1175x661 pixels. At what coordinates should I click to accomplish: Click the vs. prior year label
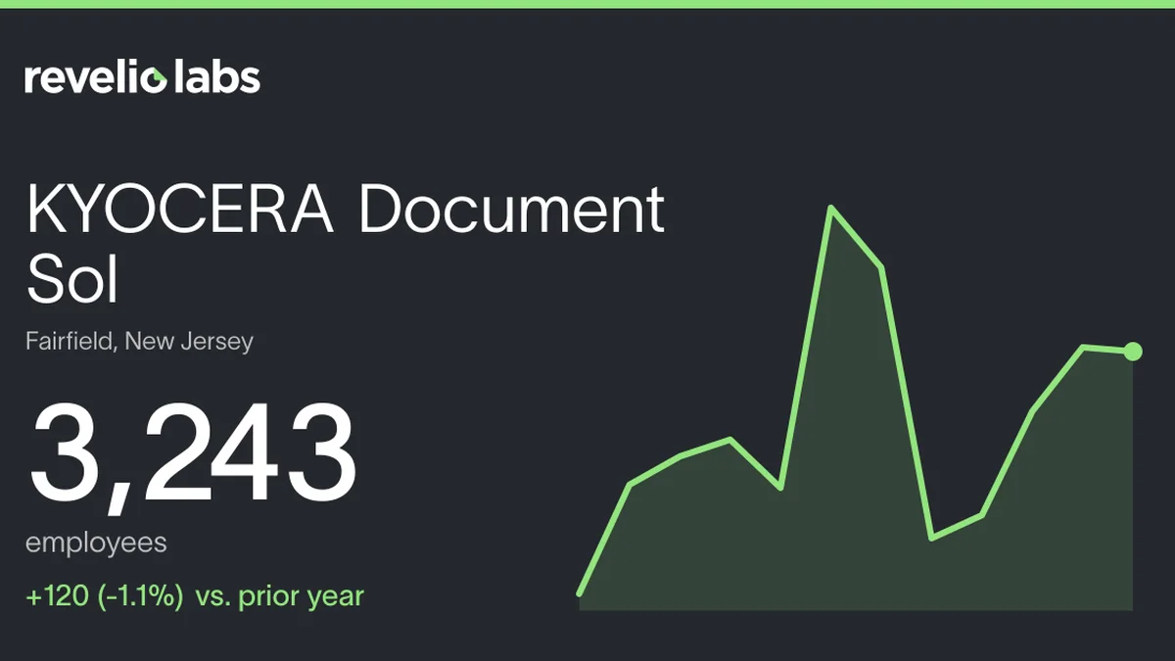280,595
